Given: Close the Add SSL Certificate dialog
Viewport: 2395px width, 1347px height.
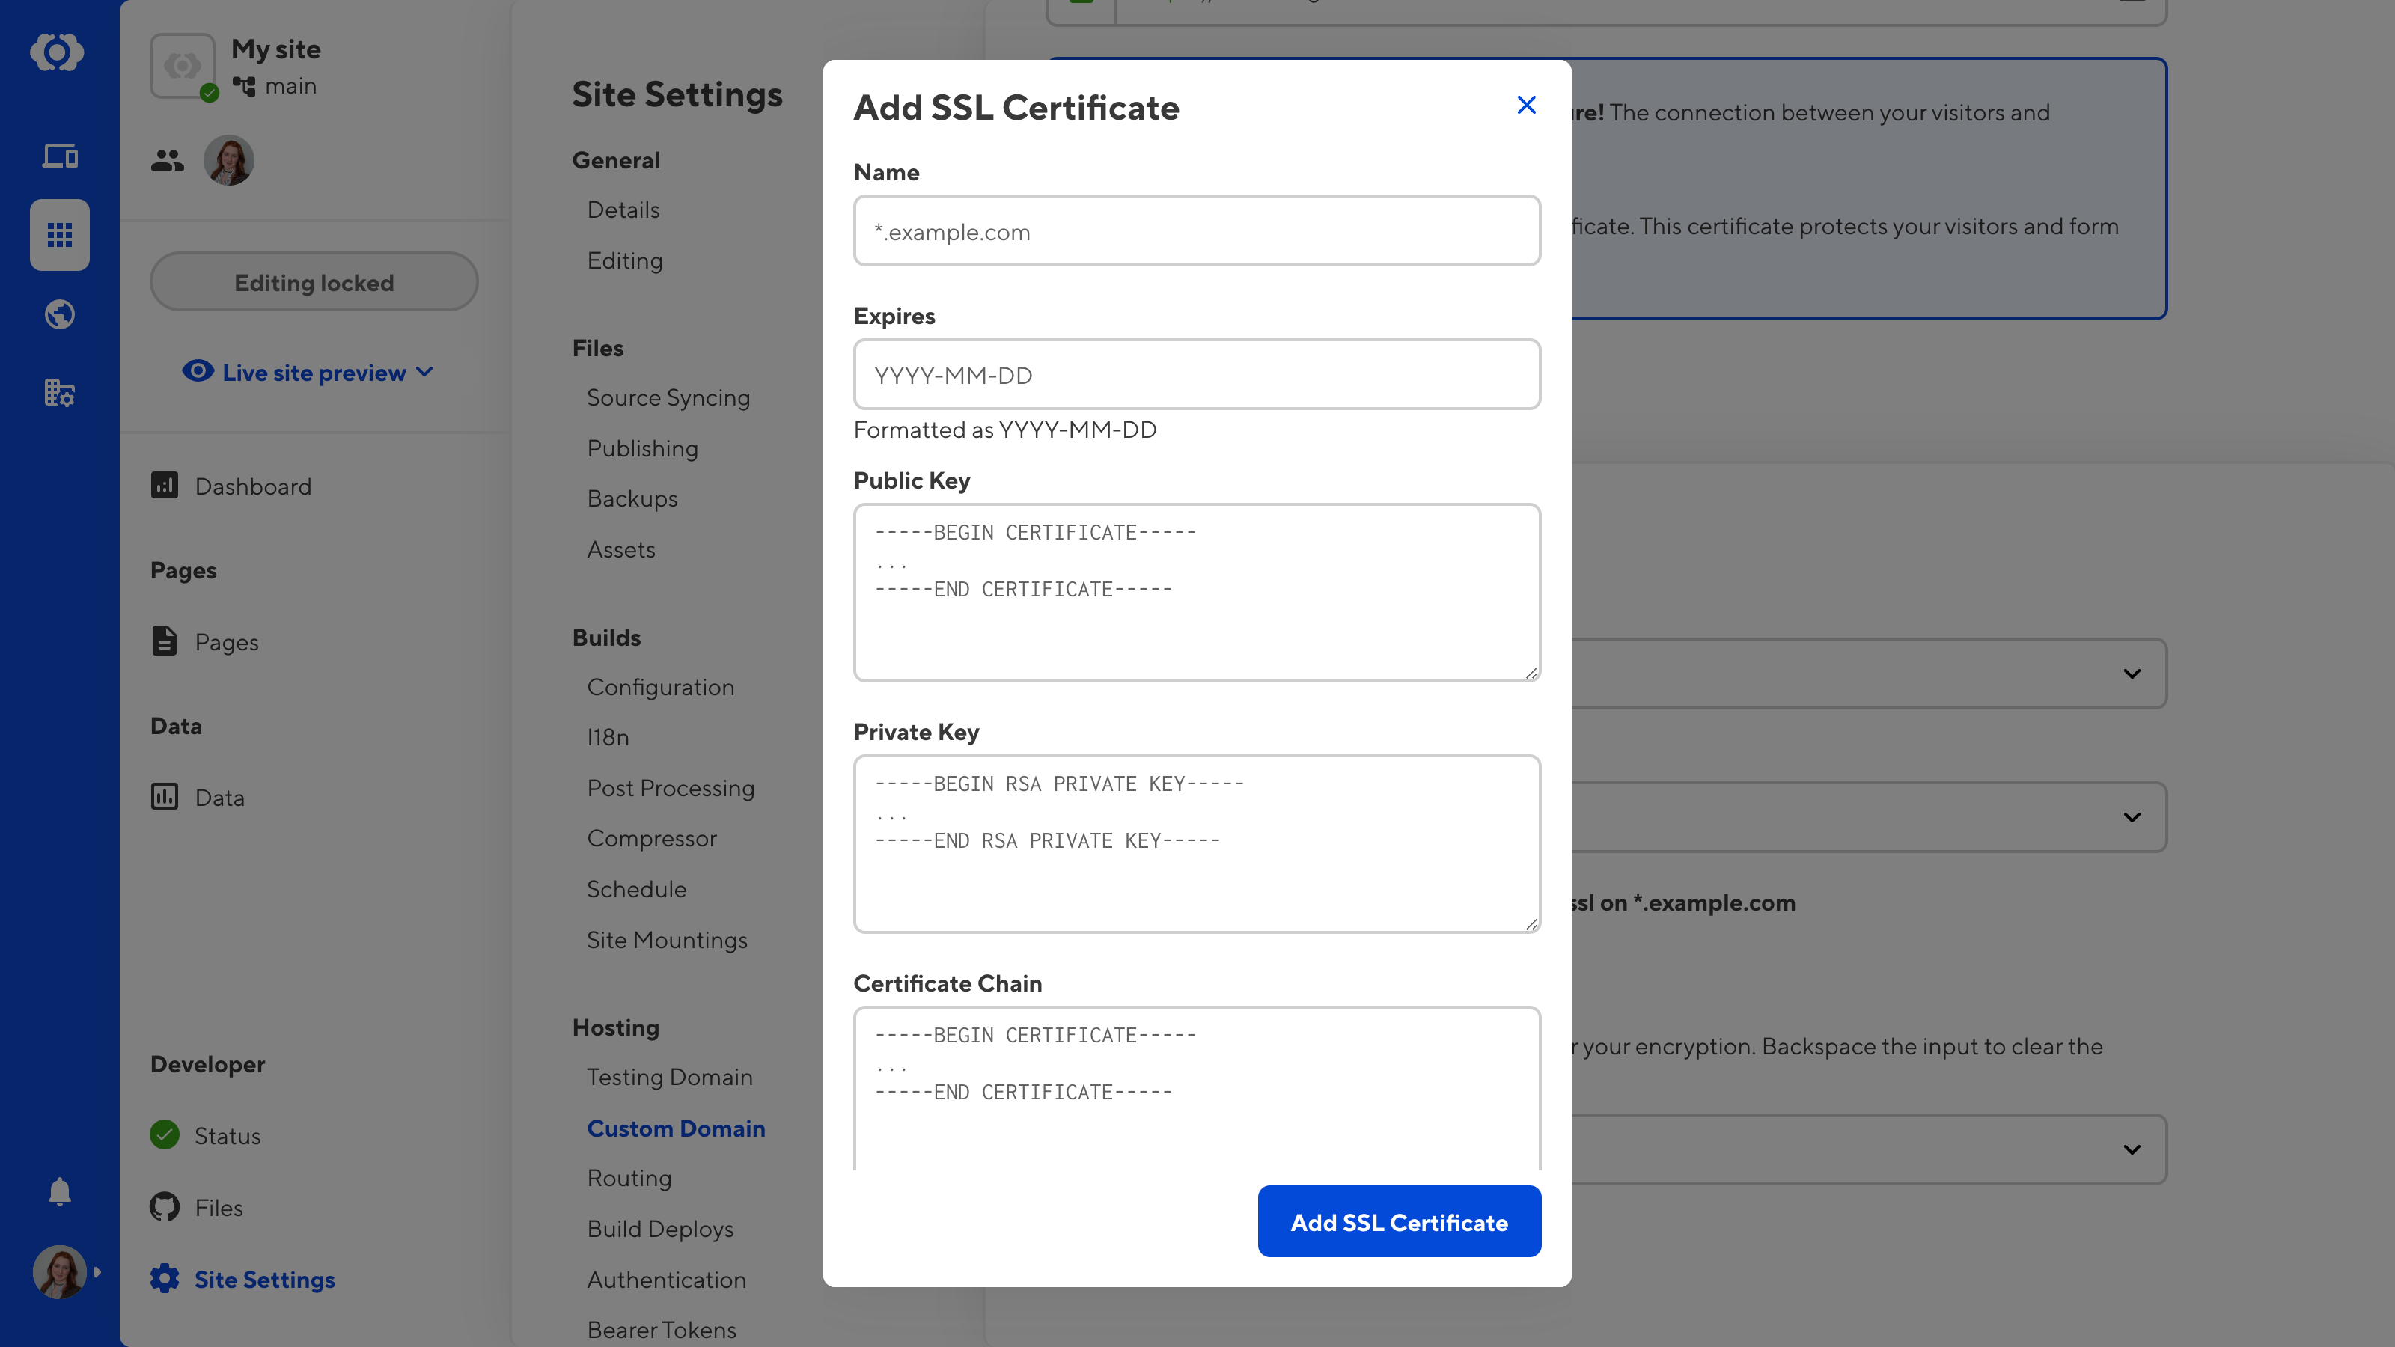Looking at the screenshot, I should [x=1526, y=105].
